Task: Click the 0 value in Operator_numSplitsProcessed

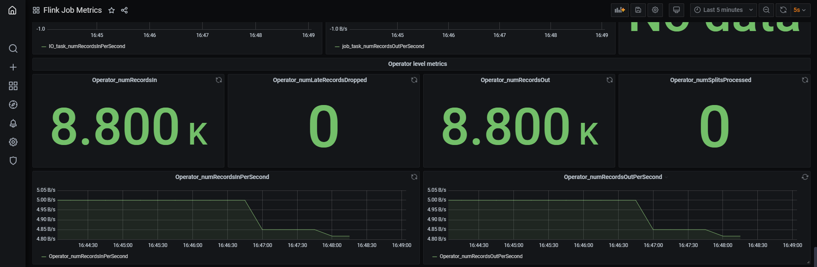Action: [x=714, y=126]
